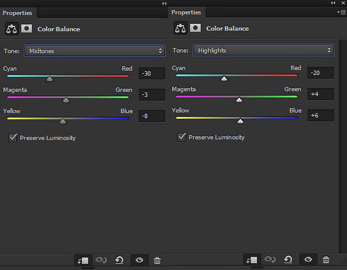This screenshot has height=270, width=347.
Task: View previous state in Midtones panel
Action: click(101, 260)
